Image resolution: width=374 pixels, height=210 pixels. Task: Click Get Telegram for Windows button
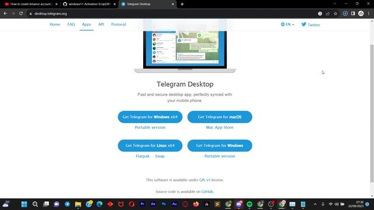220,145
